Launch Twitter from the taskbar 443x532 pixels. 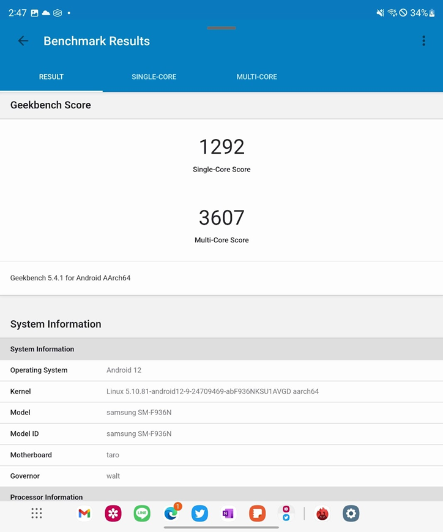click(199, 514)
